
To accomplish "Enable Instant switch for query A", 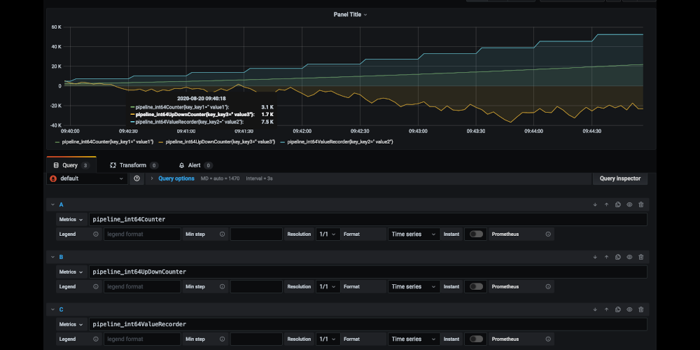I will pos(476,234).
